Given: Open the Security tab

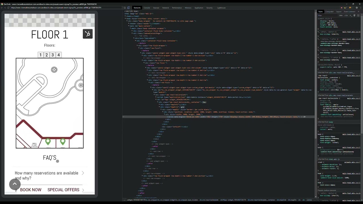Looking at the screenshot, I should pos(210,8).
